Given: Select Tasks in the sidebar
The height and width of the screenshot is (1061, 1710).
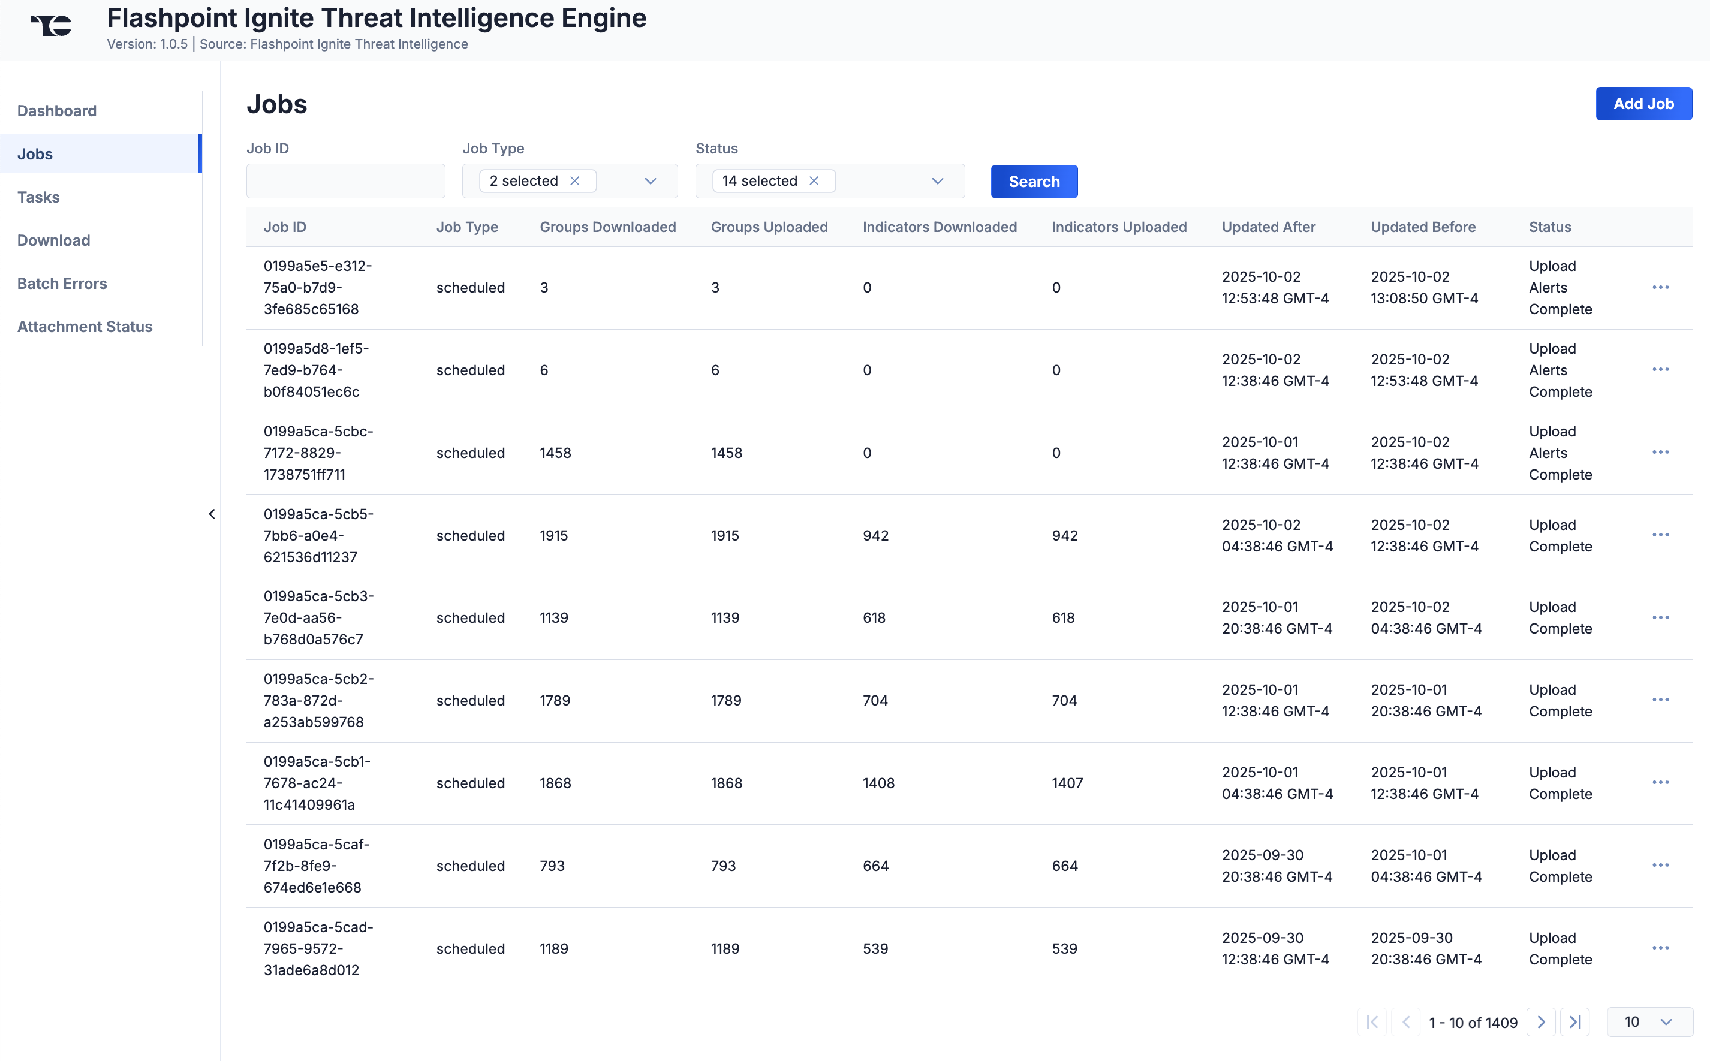Looking at the screenshot, I should pyautogui.click(x=38, y=197).
